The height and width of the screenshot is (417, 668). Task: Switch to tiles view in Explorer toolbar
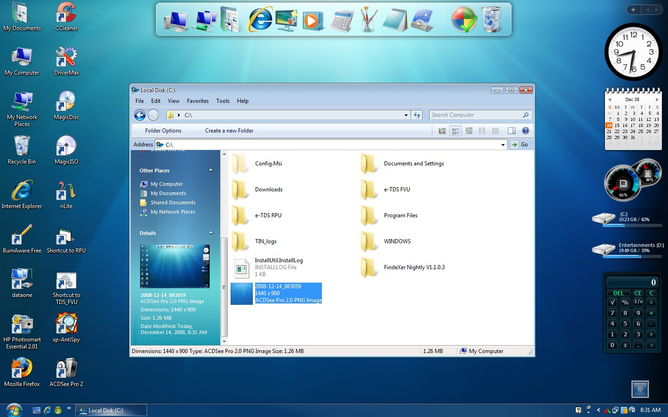click(456, 131)
